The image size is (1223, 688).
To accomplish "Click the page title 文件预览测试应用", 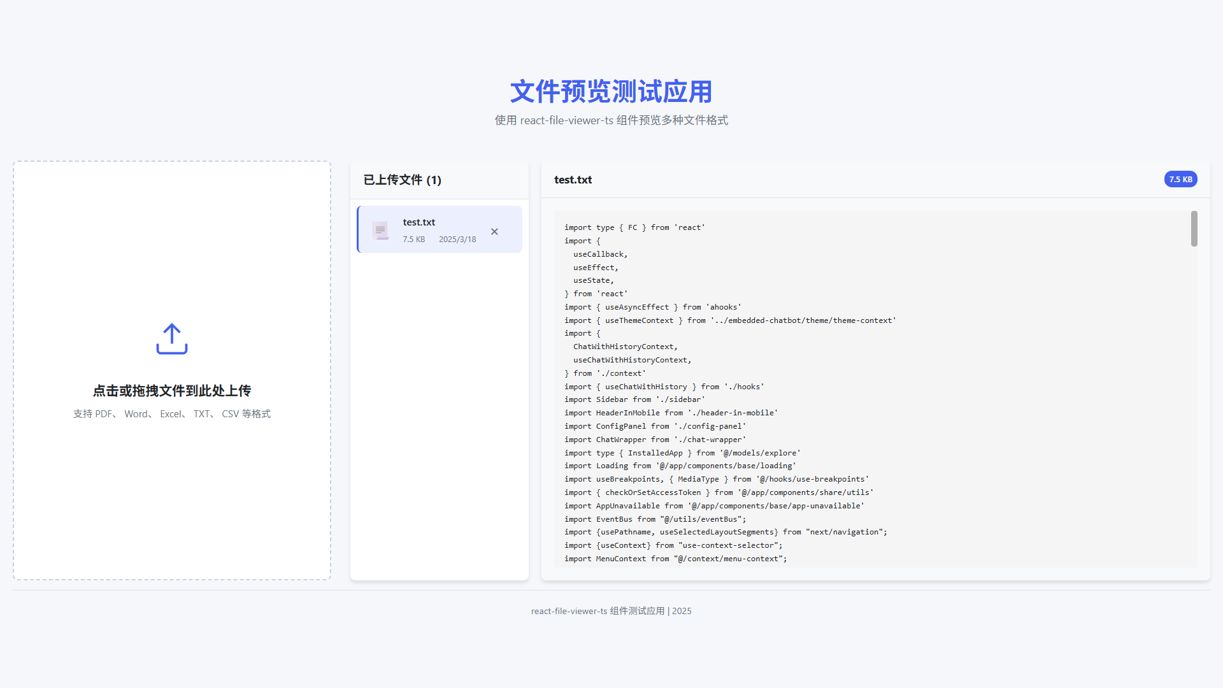I will point(611,91).
